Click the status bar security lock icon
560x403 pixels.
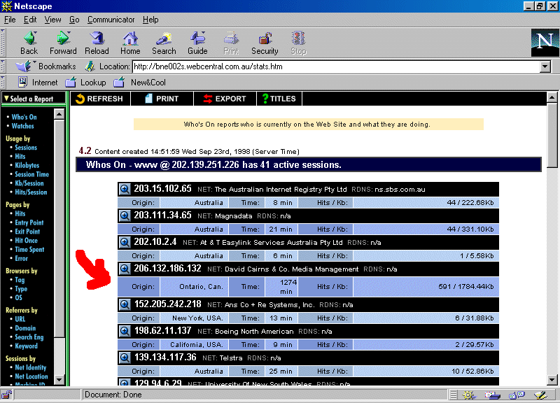click(x=7, y=395)
